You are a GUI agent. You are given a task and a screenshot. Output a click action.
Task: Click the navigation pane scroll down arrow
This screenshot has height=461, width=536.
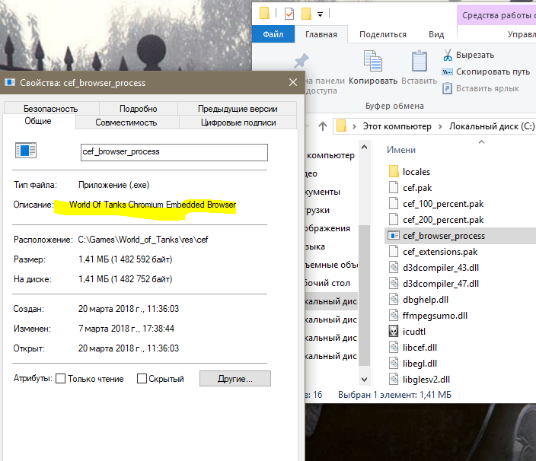pos(365,380)
